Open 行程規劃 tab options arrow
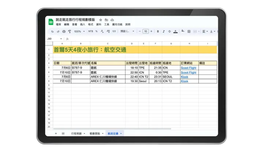This screenshot has height=152, width=271. click(x=84, y=133)
